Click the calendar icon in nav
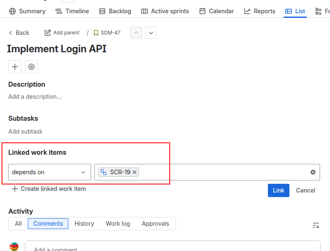Screen dimensions: 330x251 click(x=202, y=11)
